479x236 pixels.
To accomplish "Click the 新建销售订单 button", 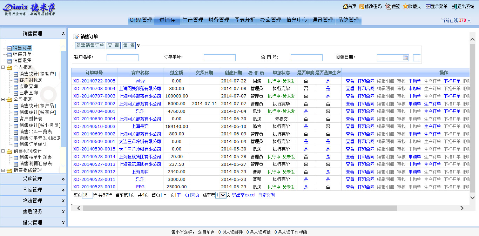I will 90,45.
